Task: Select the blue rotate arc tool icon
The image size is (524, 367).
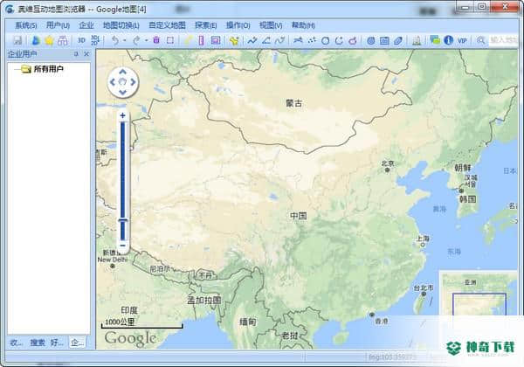Action: [339, 41]
